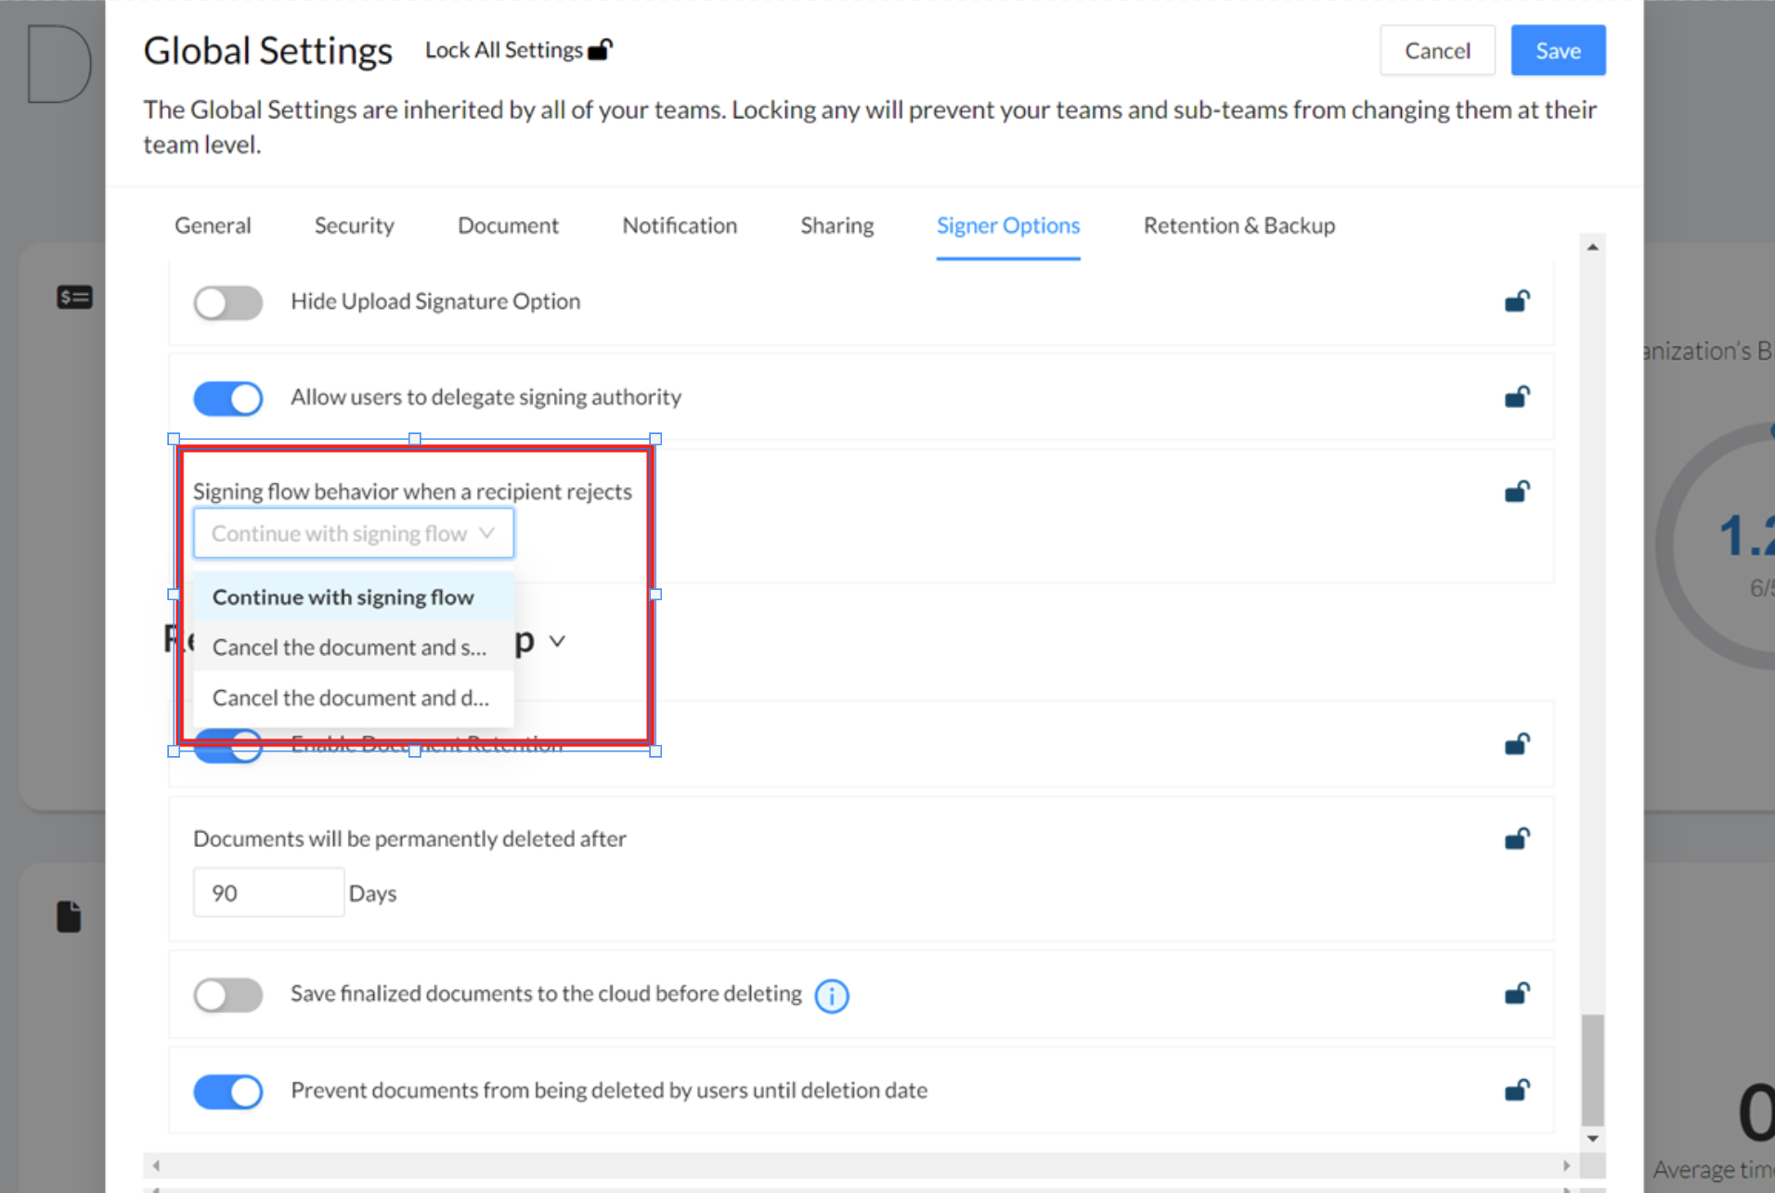Turn off prevent documents from being deleted toggle
This screenshot has width=1775, height=1193.
click(x=228, y=1091)
